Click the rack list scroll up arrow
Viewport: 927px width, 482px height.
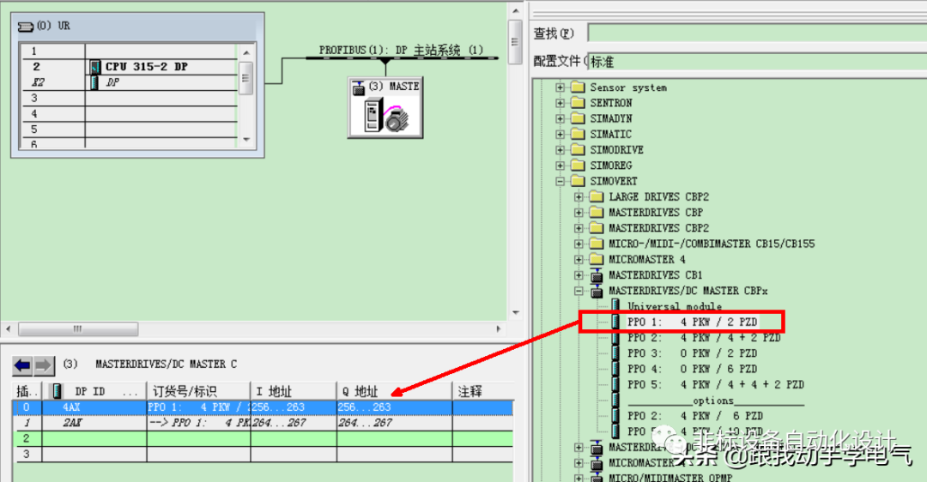pyautogui.click(x=246, y=52)
